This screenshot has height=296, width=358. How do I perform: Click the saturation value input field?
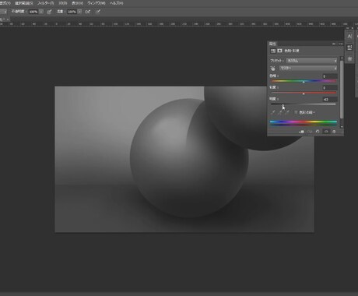330,88
